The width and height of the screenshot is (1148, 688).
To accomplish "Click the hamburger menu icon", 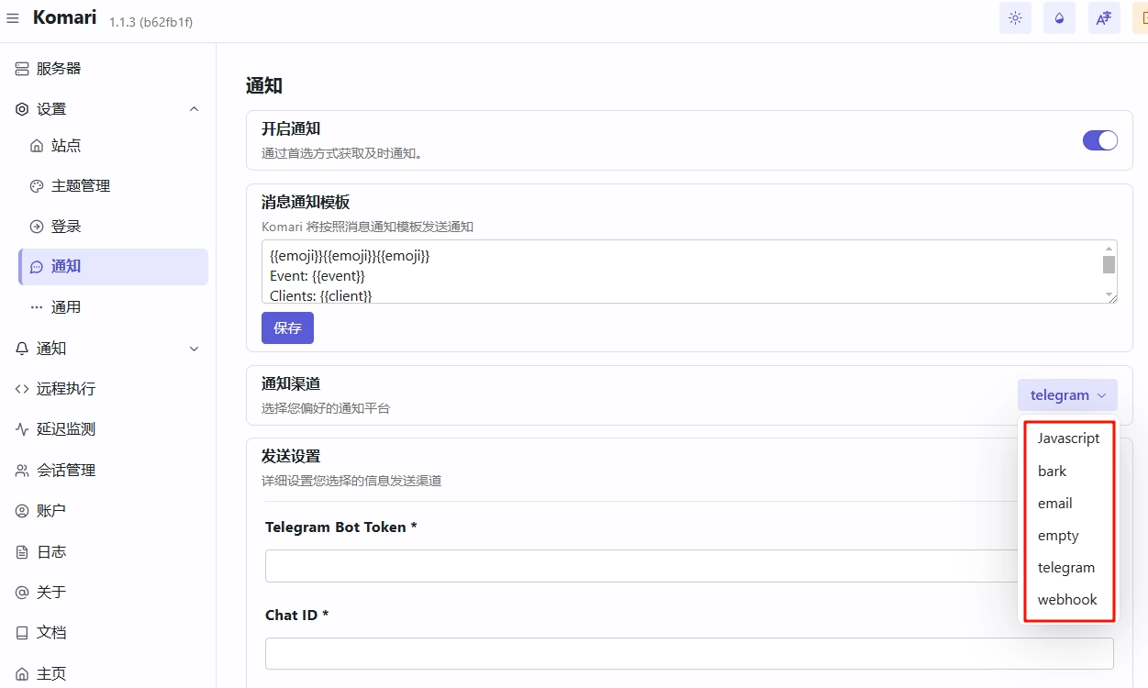I will coord(13,18).
